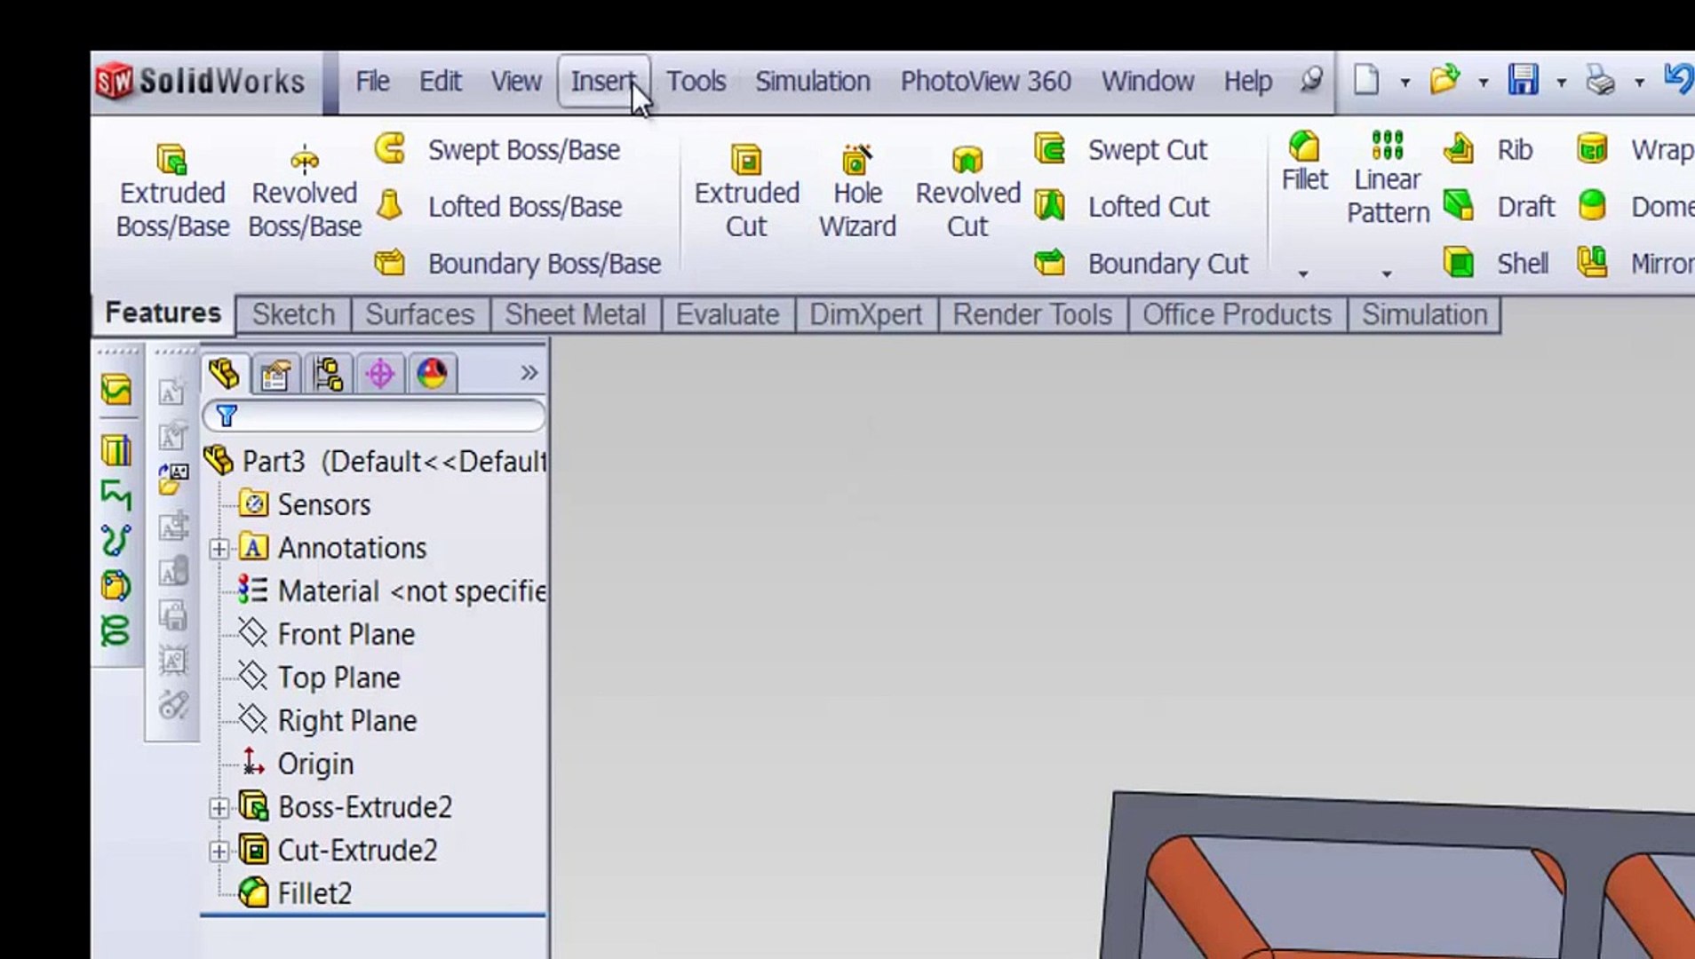Open the Print dropdown arrow
This screenshot has height=959, width=1695.
point(1640,83)
